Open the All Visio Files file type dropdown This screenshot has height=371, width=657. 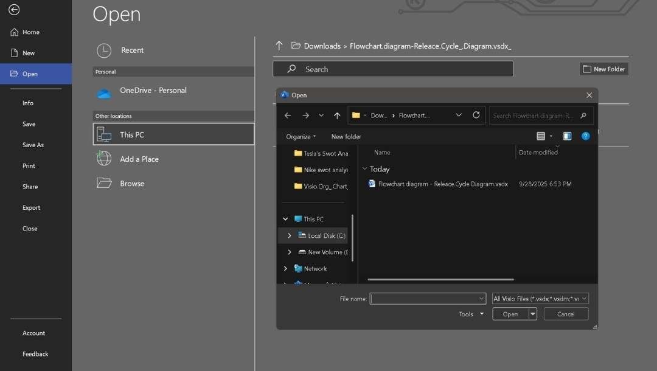click(x=540, y=298)
